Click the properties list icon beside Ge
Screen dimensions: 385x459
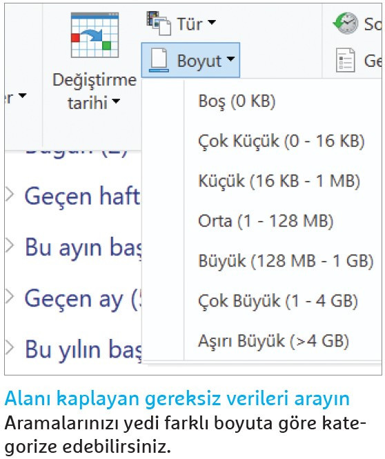point(345,60)
